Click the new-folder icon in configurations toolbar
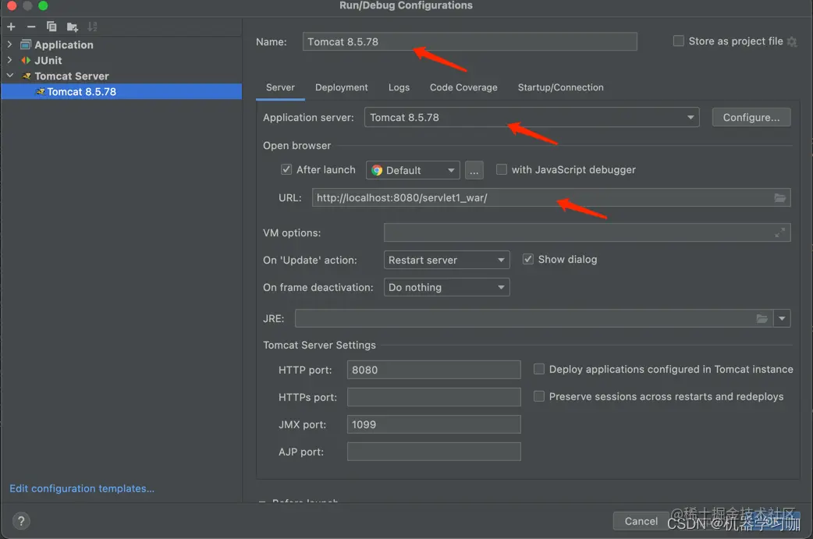This screenshot has width=813, height=539. pos(72,27)
